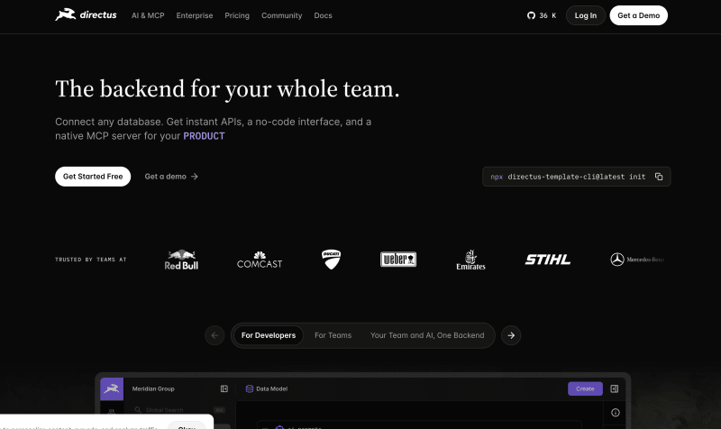Click the info circle icon in preview
The width and height of the screenshot is (721, 429).
click(x=616, y=413)
